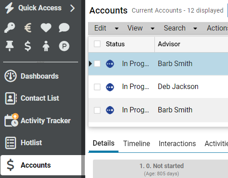The width and height of the screenshot is (228, 178).
Task: Toggle the select-all checkbox beside Status
Action: 97,44
